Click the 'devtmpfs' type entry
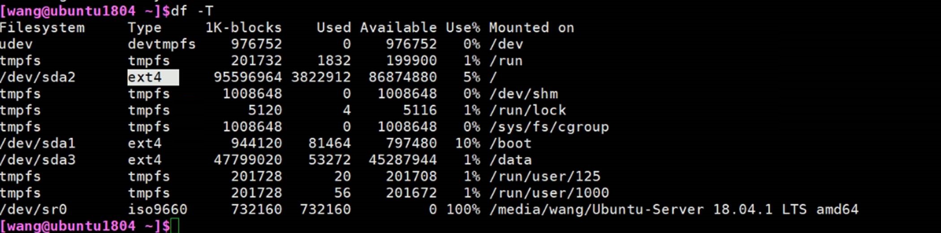The width and height of the screenshot is (941, 233). pos(162,44)
